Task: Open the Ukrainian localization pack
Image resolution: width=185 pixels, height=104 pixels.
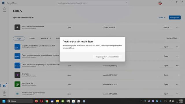Action: click(x=166, y=66)
